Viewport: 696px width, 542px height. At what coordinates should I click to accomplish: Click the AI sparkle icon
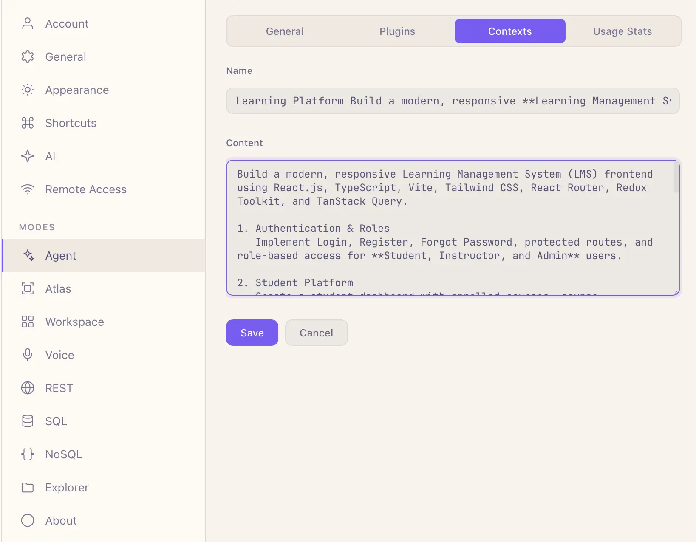(x=28, y=156)
